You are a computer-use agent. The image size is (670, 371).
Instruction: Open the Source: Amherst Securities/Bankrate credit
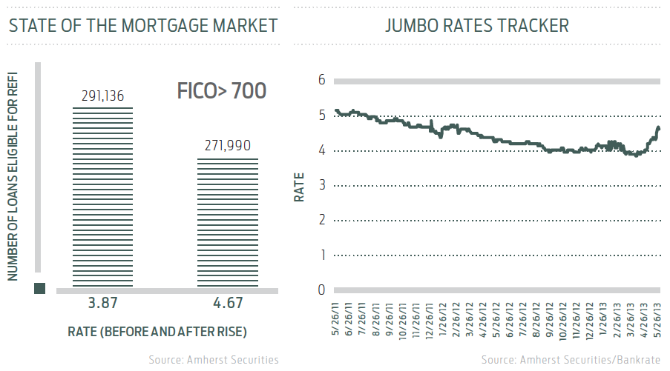click(570, 360)
